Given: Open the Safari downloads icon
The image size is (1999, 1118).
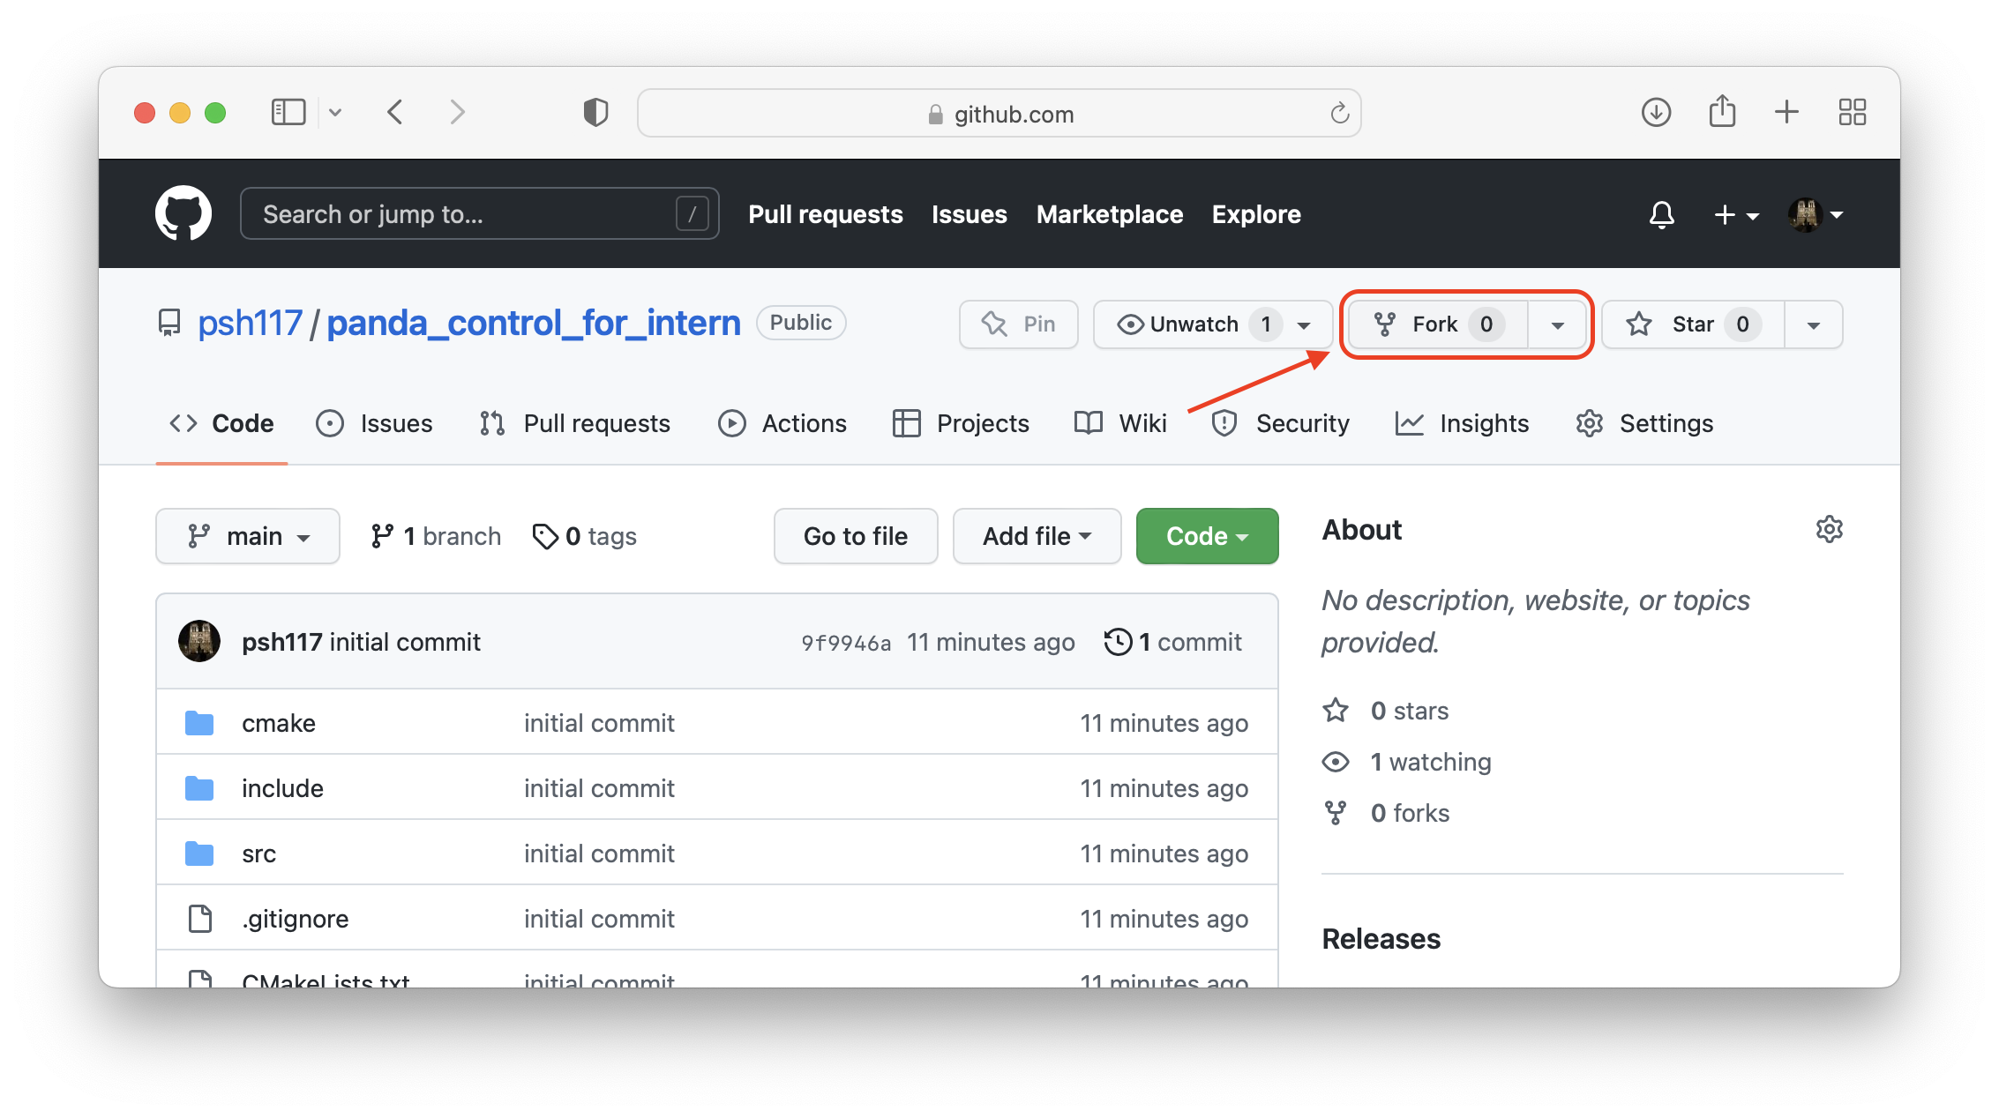Looking at the screenshot, I should (x=1656, y=112).
